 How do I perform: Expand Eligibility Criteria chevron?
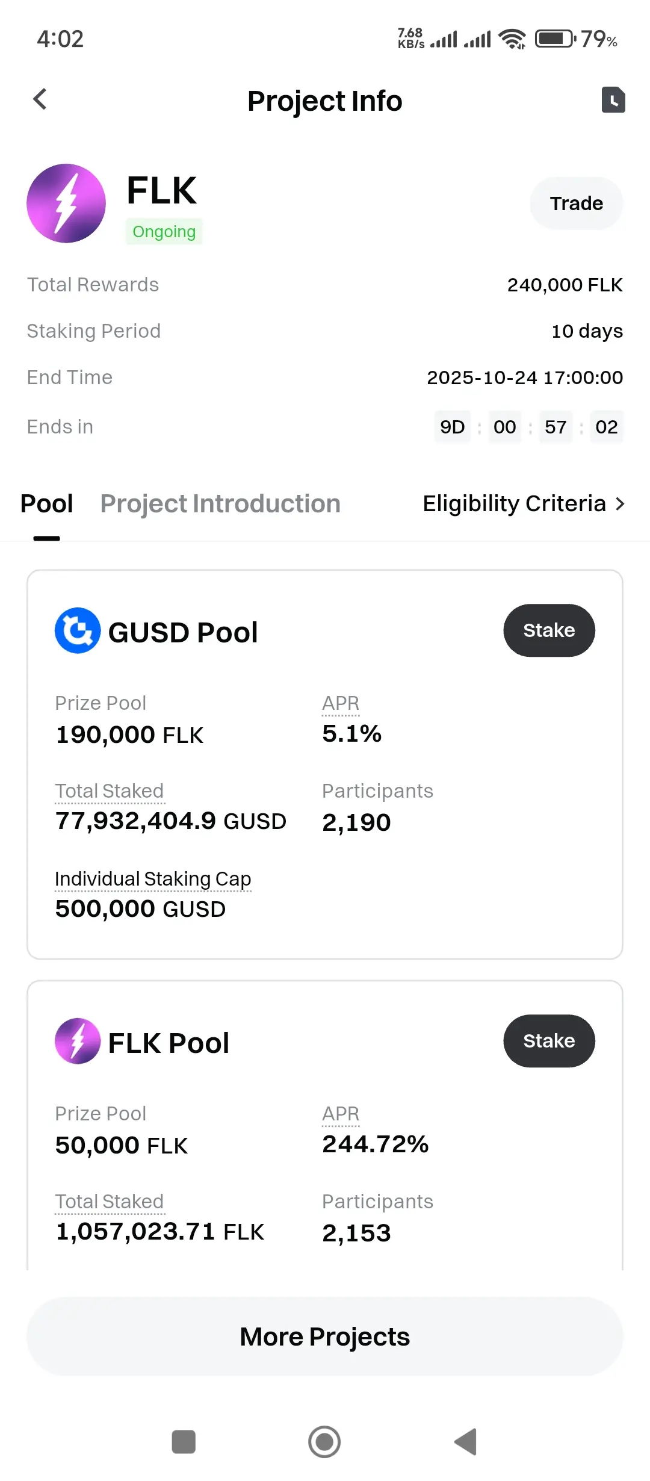621,504
